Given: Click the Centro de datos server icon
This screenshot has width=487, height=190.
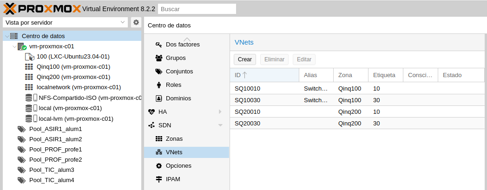Looking at the screenshot, I should point(14,36).
